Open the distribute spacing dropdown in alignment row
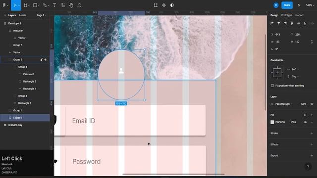Image resolution: width=317 pixels, height=178 pixels. [312, 23]
